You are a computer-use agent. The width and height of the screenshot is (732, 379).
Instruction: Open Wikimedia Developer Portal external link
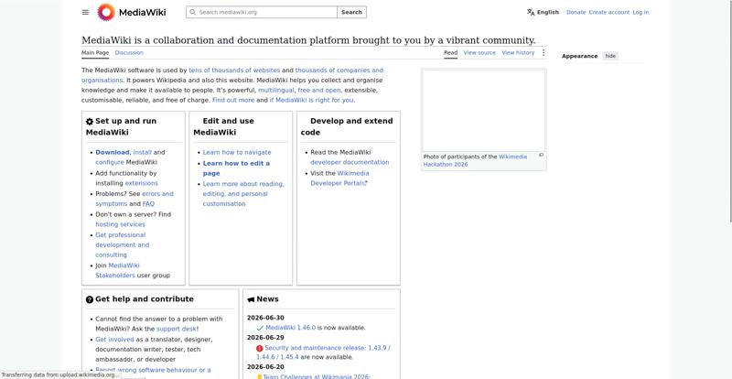pos(339,178)
